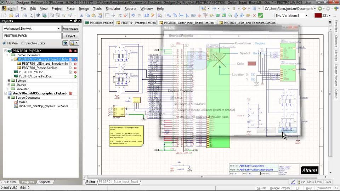This screenshot has width=340, height=191.
Task: Select the rectangular selection tool icon
Action: (107, 16)
